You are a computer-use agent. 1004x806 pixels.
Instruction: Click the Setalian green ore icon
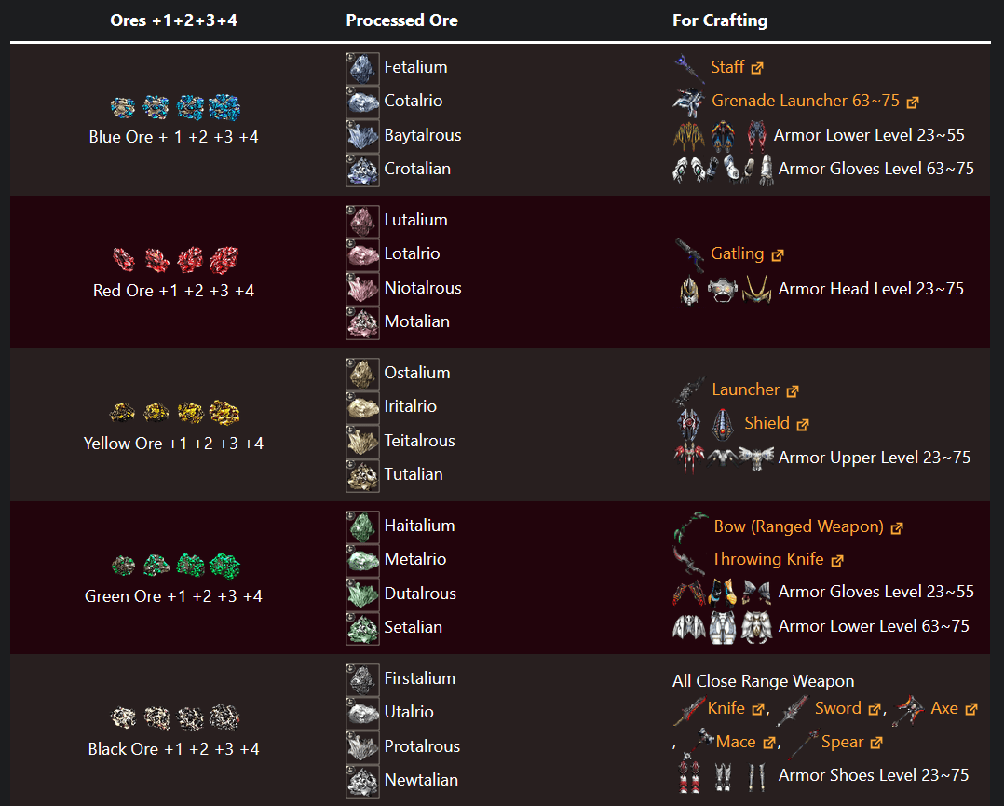coord(362,629)
